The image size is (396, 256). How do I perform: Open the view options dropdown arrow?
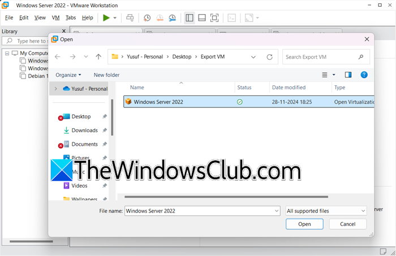[334, 75]
